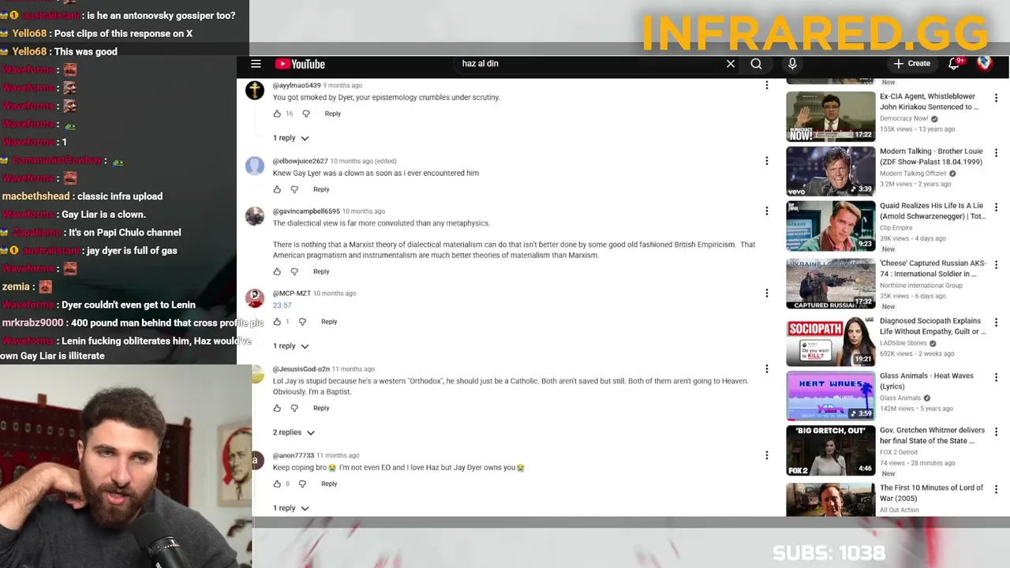Open options for Quaid Realizes video
Screen dimensions: 1010x568
pos(996,208)
